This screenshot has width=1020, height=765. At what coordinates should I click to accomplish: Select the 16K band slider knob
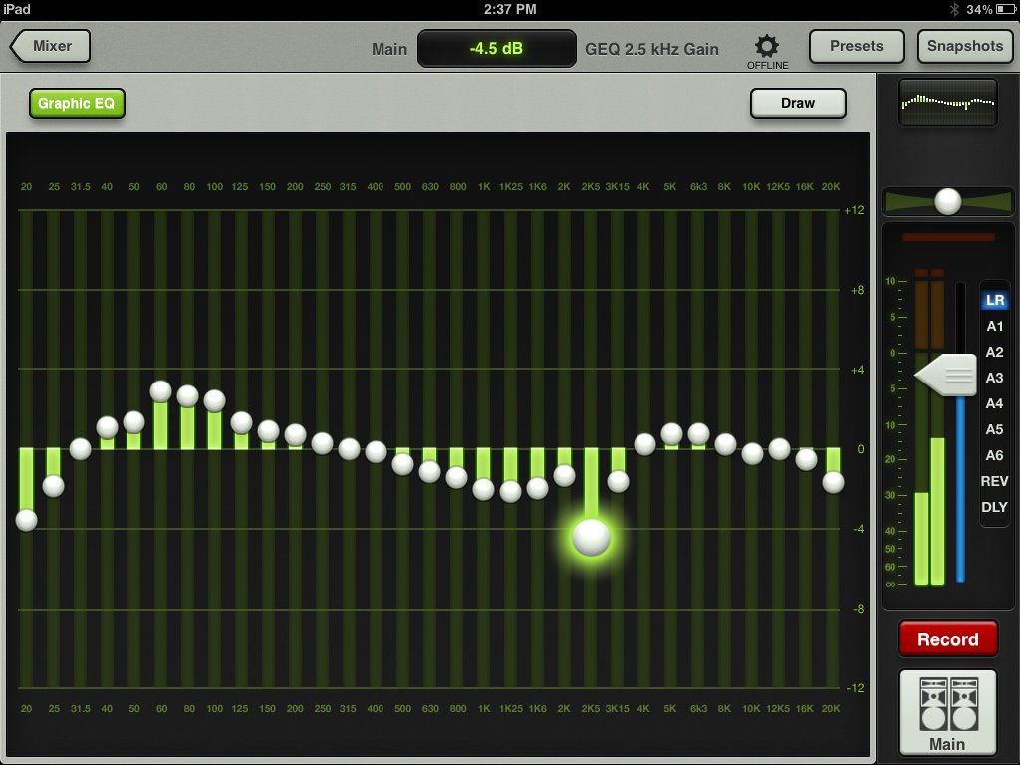[x=806, y=460]
